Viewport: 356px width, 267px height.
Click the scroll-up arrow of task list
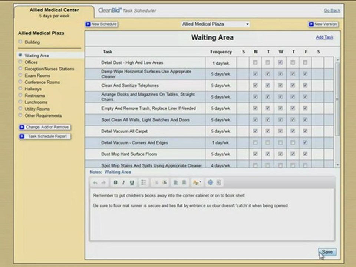(337, 60)
